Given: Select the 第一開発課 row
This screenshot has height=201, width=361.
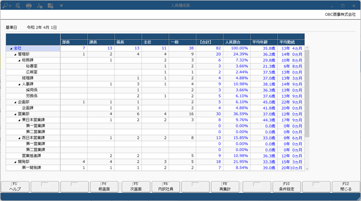Looking at the screenshot, I should click(x=155, y=168).
